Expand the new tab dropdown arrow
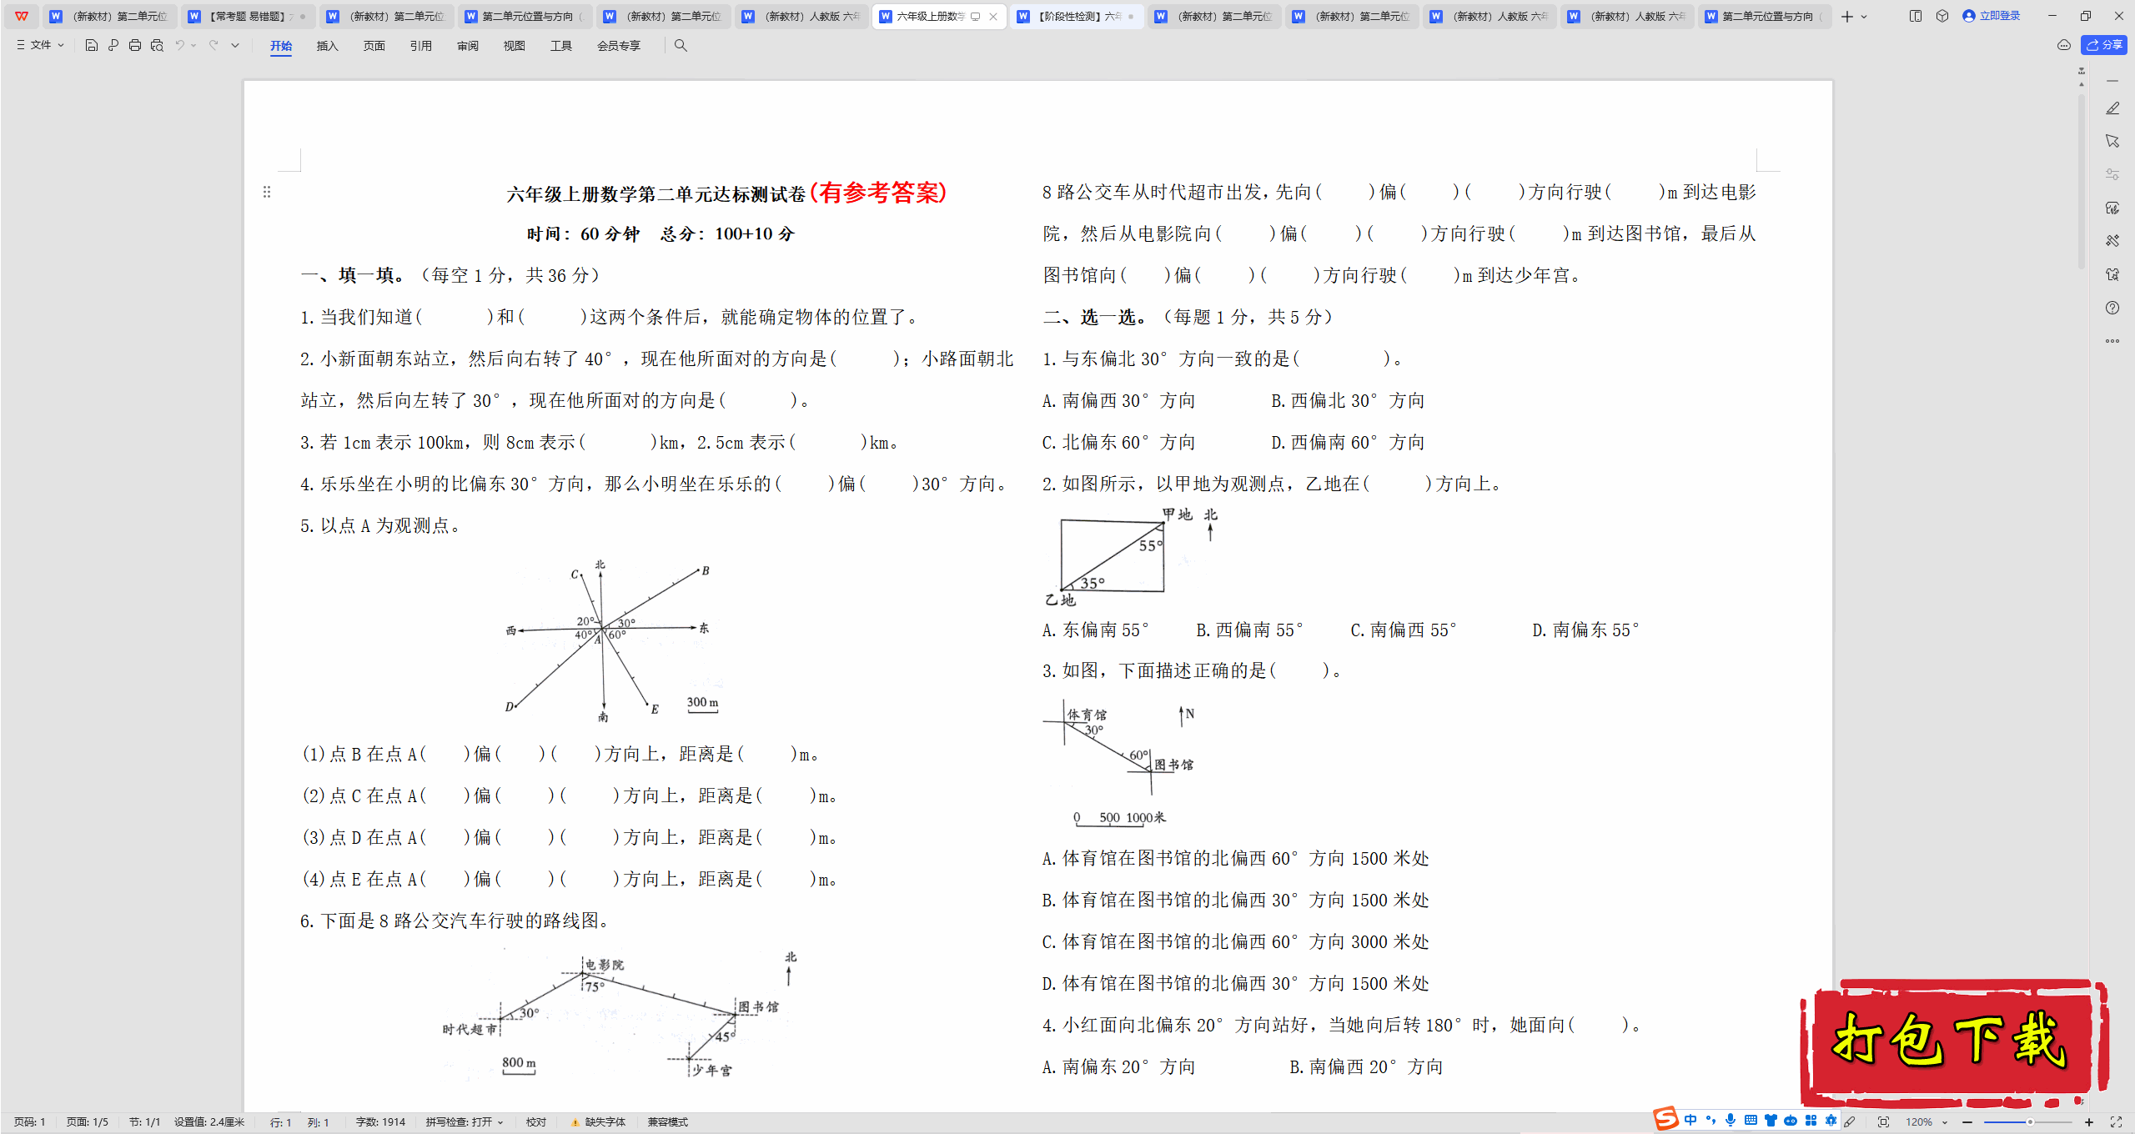The image size is (2135, 1134). [1864, 16]
